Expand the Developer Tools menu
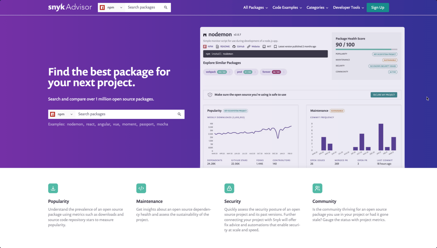This screenshot has height=248, width=437. 348,7
